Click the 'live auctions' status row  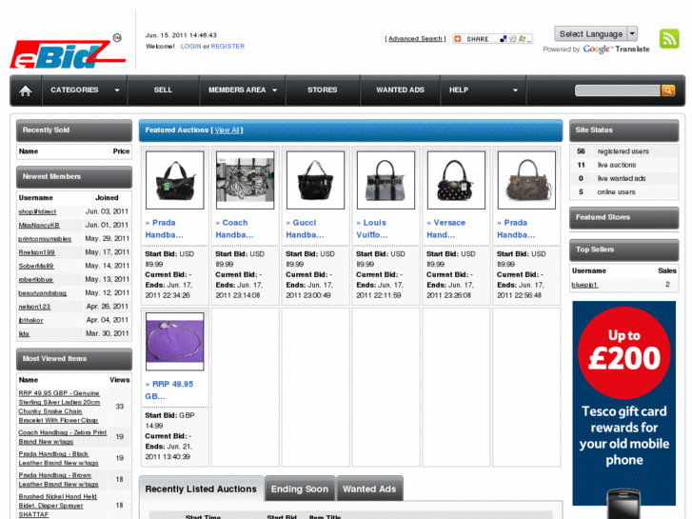[624, 165]
